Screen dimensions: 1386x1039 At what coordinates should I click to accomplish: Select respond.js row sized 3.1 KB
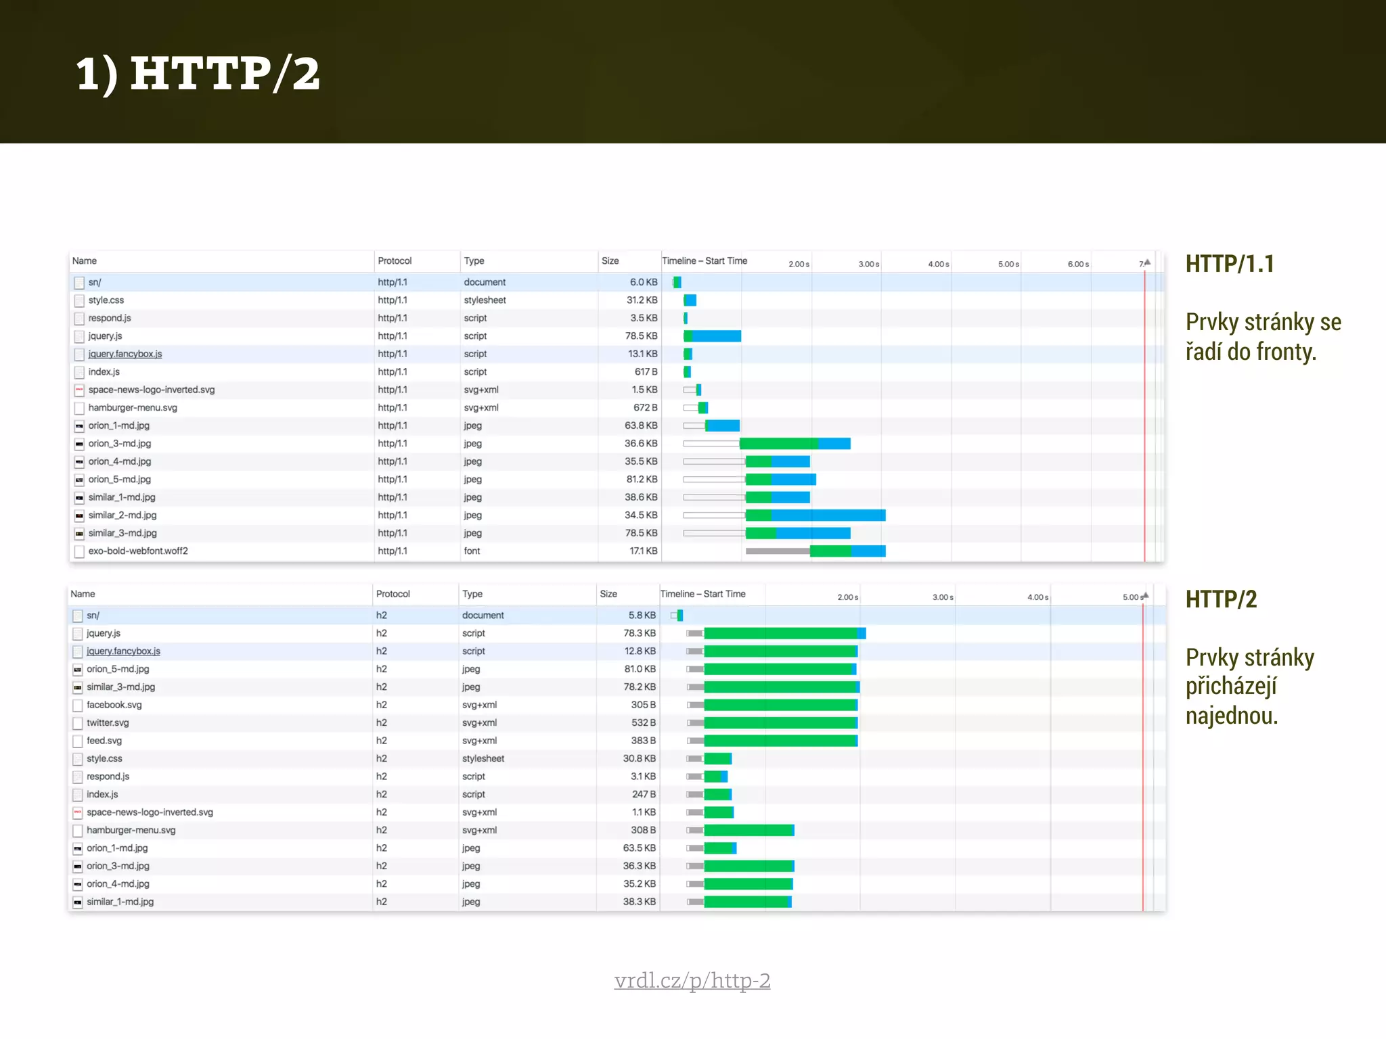pyautogui.click(x=616, y=777)
